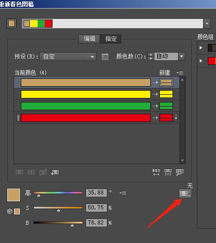Viewport: 216px width, 243px height.
Task: Open the 预设 自定 dropdown
Action: pyautogui.click(x=68, y=57)
